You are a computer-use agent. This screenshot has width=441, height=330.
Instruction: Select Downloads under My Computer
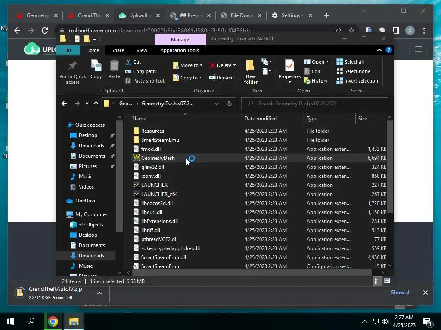point(87,255)
